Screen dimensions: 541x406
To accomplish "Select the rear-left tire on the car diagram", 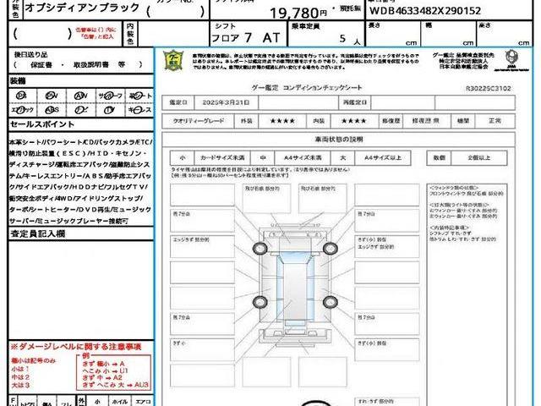I will 260,302.
